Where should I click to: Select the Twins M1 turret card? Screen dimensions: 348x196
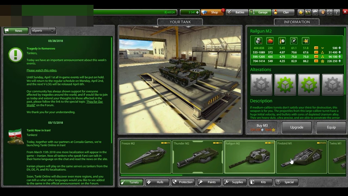[337, 157]
